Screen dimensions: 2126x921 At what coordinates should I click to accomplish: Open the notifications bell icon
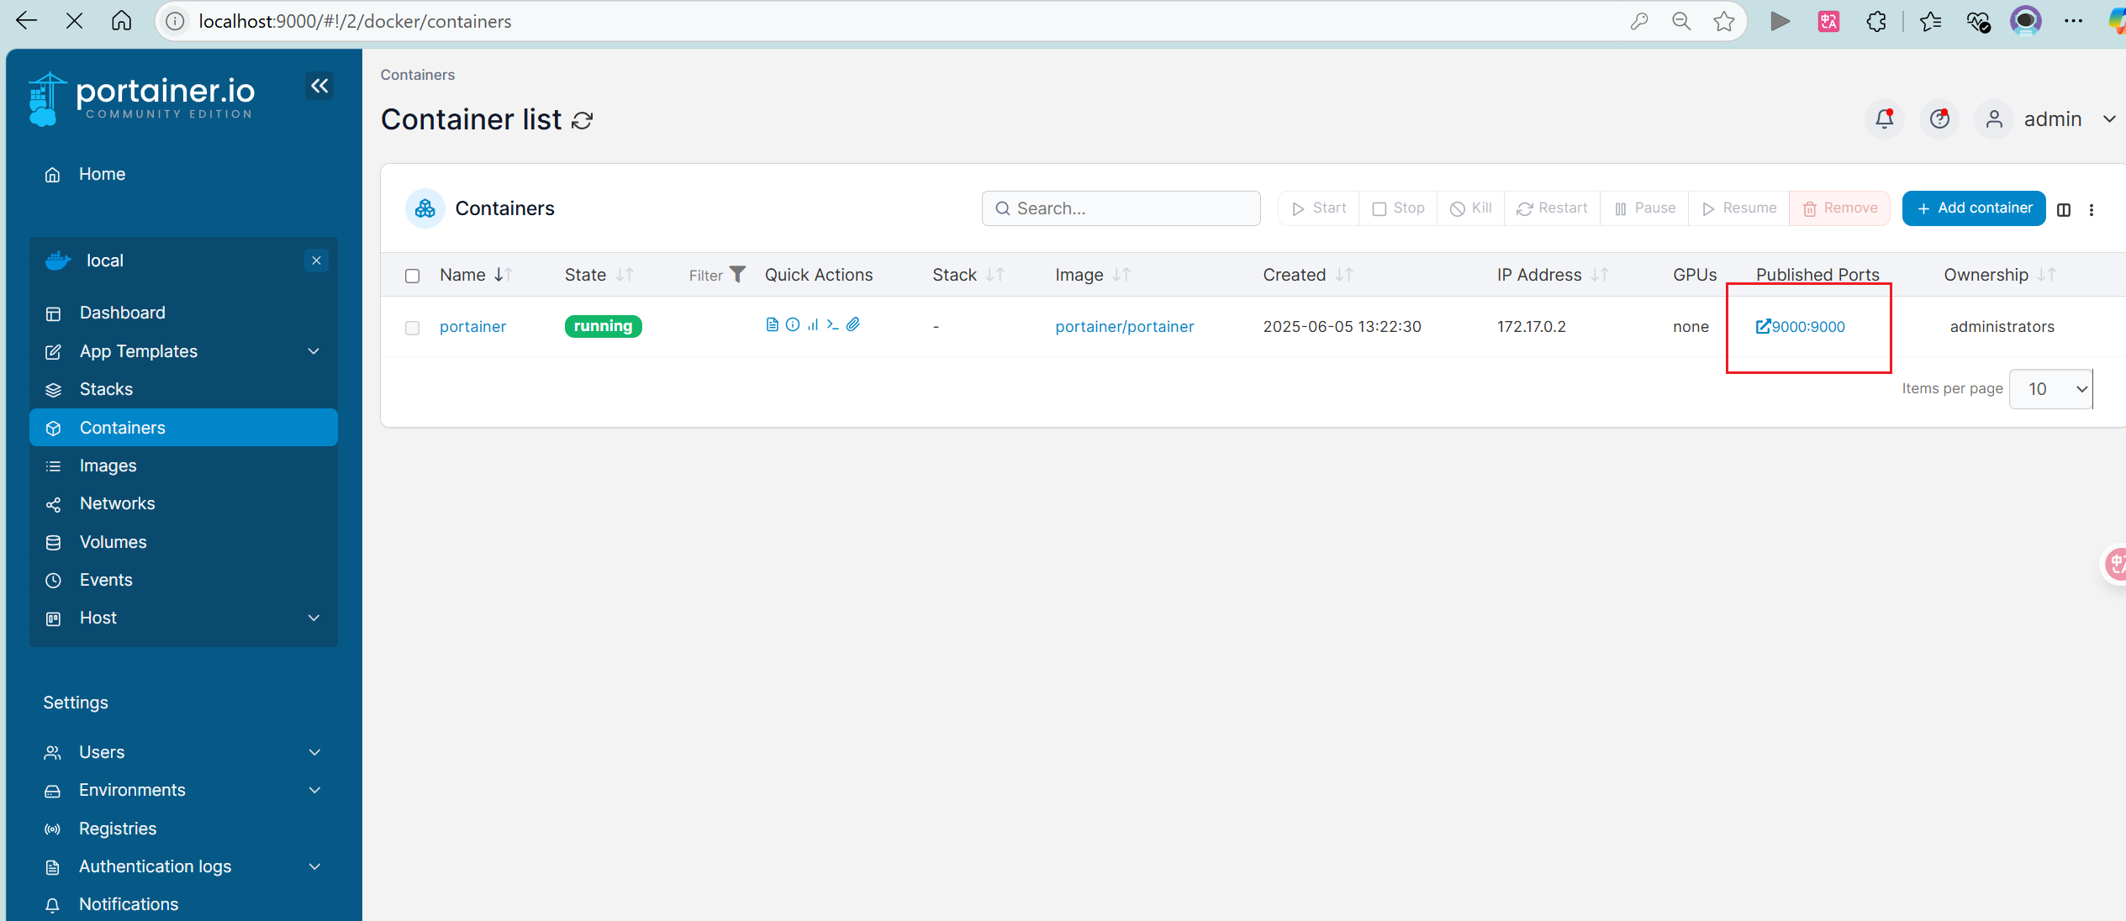(x=1885, y=119)
